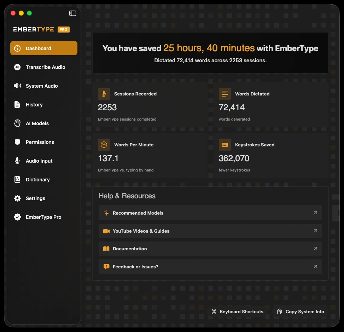The image size is (344, 332).
Task: Click the 'fewer keystrokes' caption
Action: coord(234,170)
